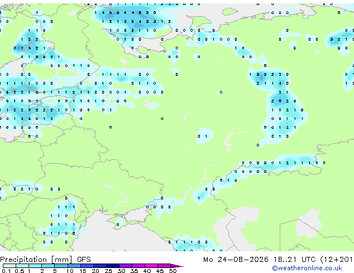The height and width of the screenshot is (273, 354).
Task: Pick the legend swatch between 10 and 15
Action: (x=74, y=266)
